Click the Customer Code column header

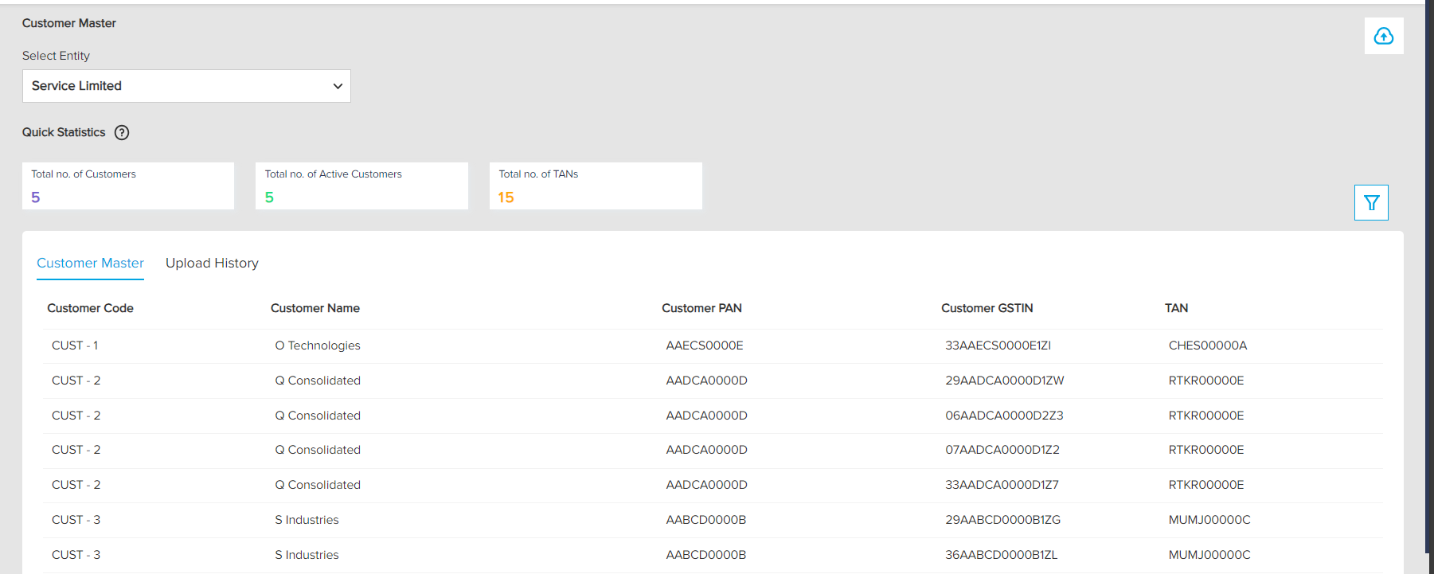pos(90,308)
